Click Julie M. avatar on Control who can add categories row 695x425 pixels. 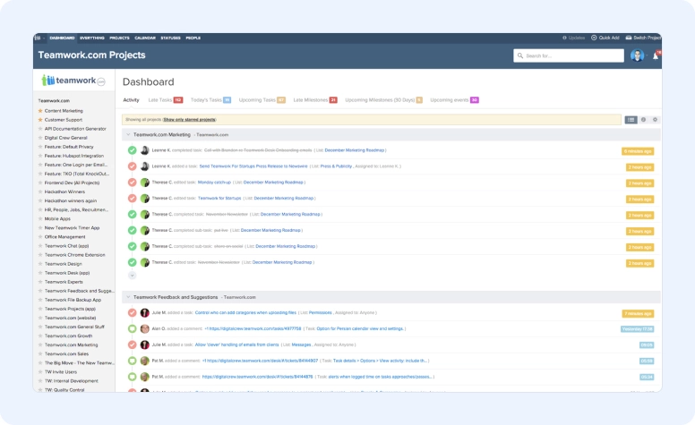[144, 312]
